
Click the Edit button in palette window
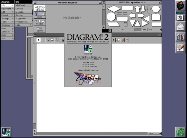pyautogui.click(x=144, y=30)
